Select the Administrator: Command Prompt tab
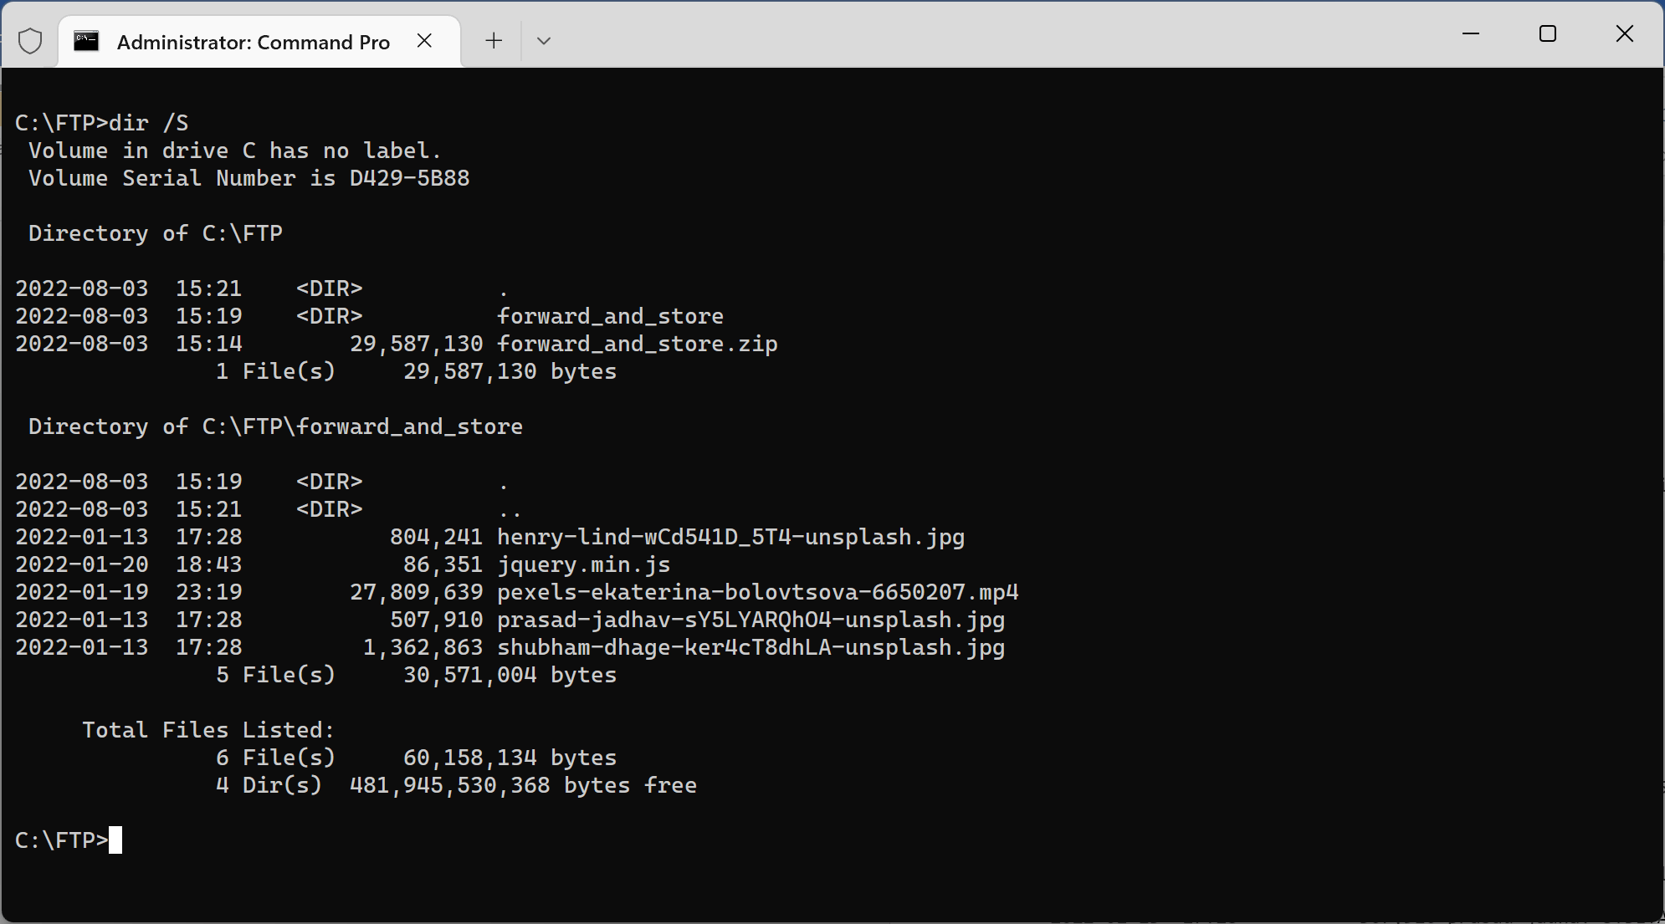Image resolution: width=1665 pixels, height=924 pixels. coord(253,42)
